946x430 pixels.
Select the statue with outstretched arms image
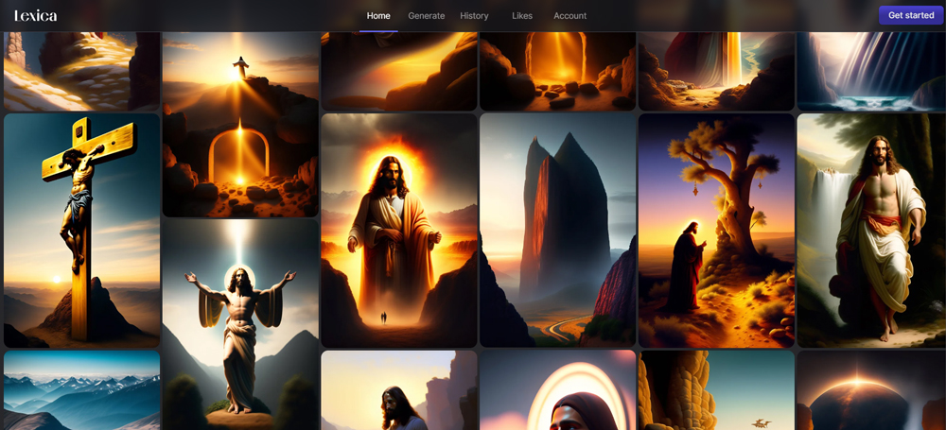point(240,324)
